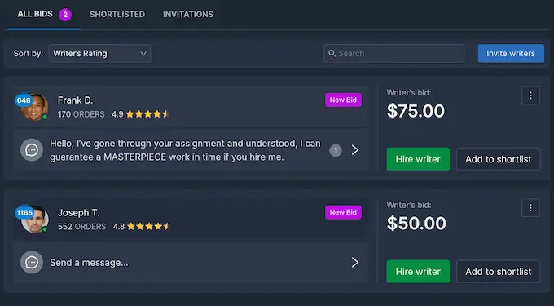
Task: Click the 552 ORDERS text
Action: [x=81, y=226]
